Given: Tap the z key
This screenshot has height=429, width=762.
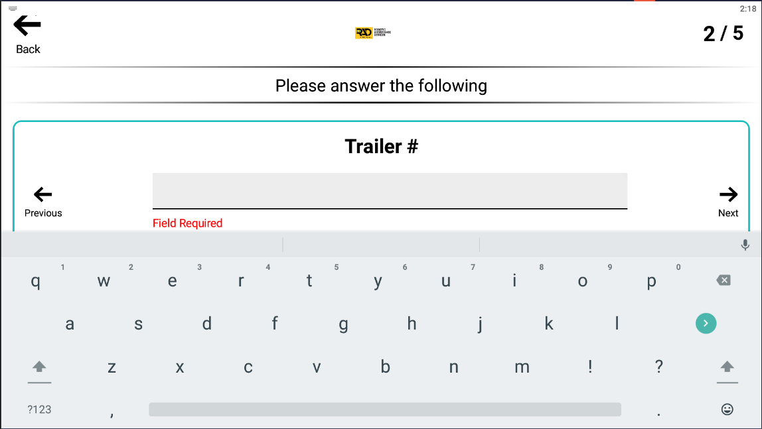Looking at the screenshot, I should 112,367.
